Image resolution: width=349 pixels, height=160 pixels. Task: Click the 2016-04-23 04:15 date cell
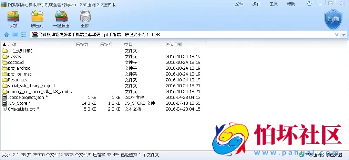coord(183,109)
